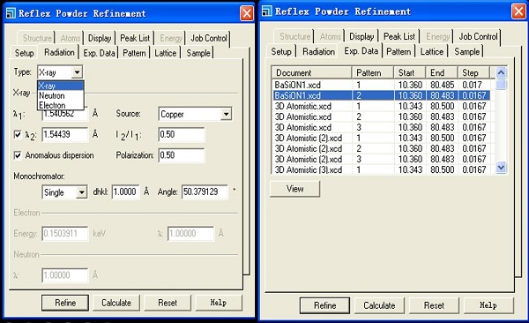Click the I2/I1 ratio input field
529x323 pixels.
[x=181, y=134]
